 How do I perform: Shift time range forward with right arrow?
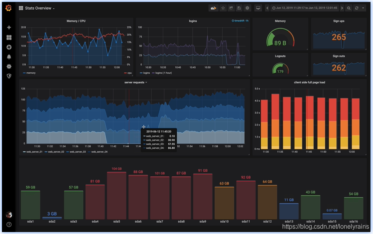click(x=342, y=8)
